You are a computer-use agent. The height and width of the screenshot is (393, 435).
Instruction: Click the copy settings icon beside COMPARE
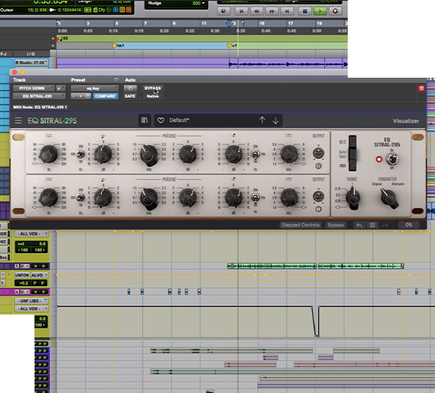pos(88,96)
